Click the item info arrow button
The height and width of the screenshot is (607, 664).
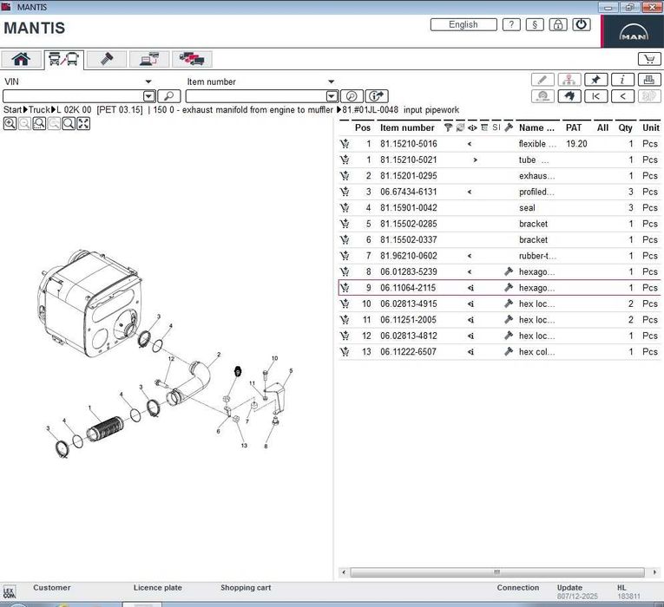377,96
